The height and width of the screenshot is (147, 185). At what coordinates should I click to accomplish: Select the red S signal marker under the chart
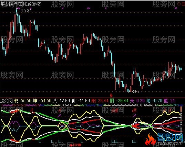point(111,95)
